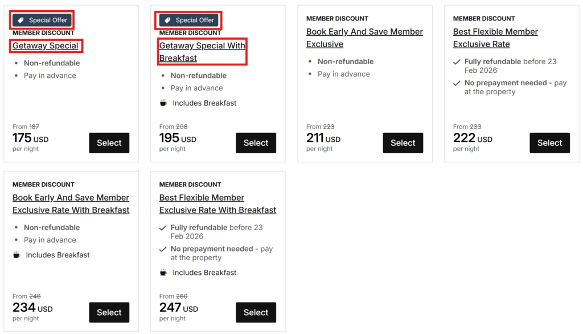Select the 195 USD rate with breakfast
Screen dimensions: 583x334
[256, 143]
